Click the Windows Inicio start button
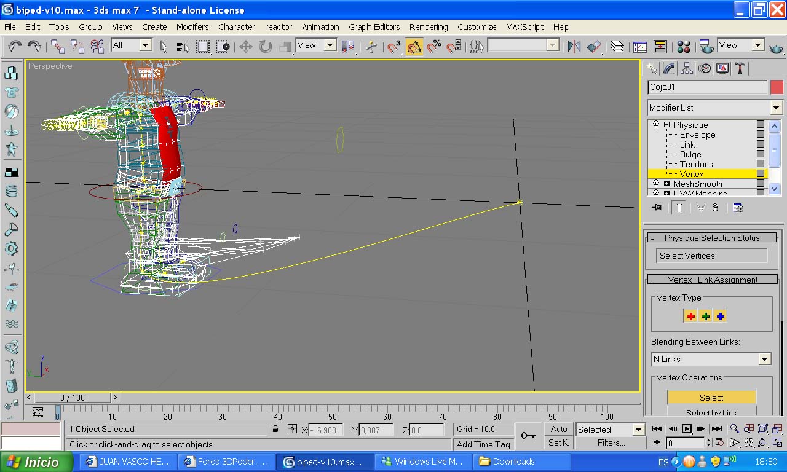This screenshot has width=787, height=472. pos(36,462)
